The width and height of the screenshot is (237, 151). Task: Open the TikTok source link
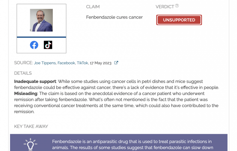[82, 63]
